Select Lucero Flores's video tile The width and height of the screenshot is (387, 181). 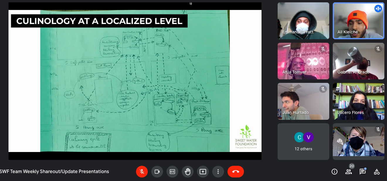coord(359,101)
